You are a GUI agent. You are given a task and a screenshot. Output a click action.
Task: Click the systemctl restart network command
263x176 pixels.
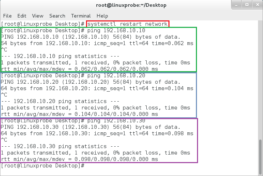click(x=127, y=24)
